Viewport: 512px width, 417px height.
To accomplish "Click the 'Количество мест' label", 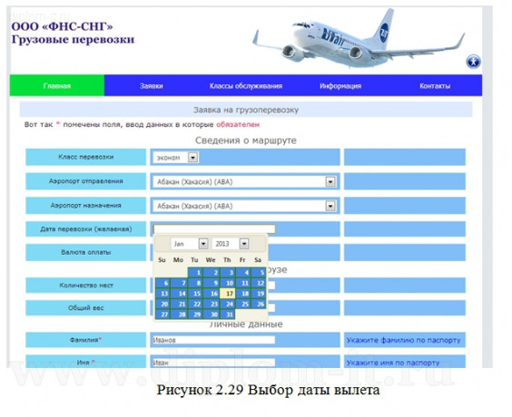I will (86, 286).
